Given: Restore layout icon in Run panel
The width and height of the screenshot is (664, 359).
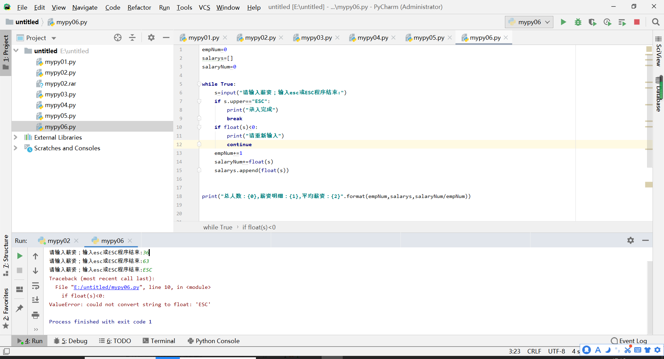Looking at the screenshot, I should [20, 289].
